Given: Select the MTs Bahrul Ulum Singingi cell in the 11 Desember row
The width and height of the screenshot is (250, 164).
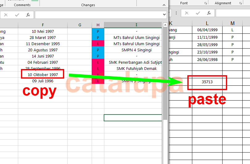Looking at the screenshot, I should pos(133,44).
